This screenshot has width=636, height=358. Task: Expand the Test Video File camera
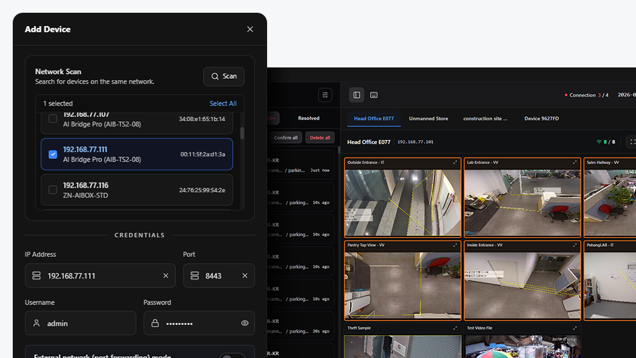[x=575, y=328]
